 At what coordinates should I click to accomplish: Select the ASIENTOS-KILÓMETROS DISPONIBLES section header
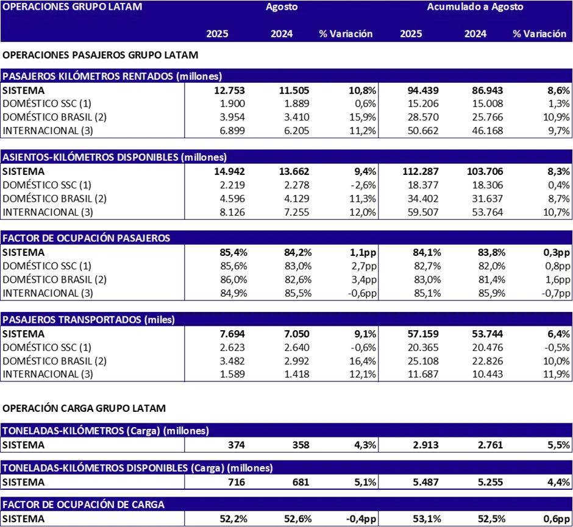pyautogui.click(x=115, y=157)
